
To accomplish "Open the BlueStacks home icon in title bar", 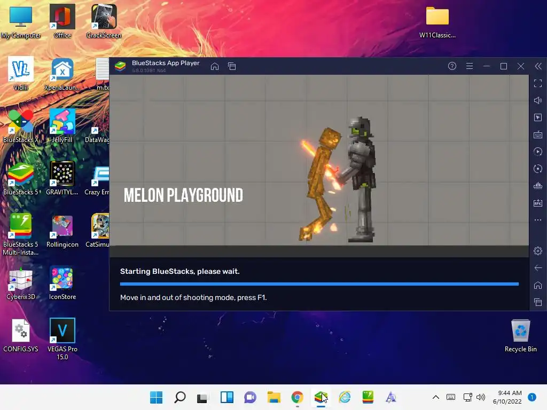I will tap(215, 66).
